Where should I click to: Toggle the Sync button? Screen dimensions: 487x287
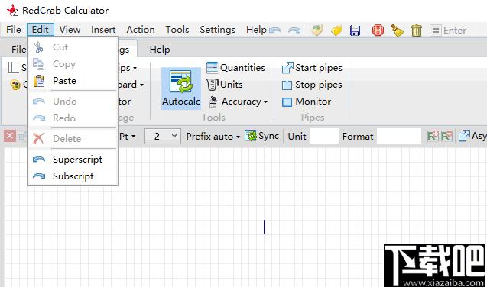261,136
